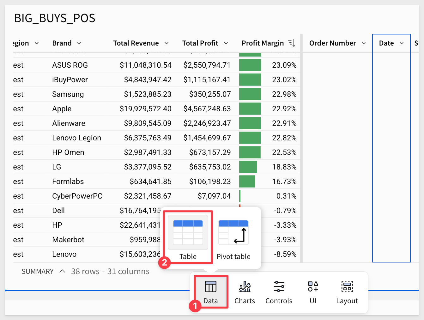Image resolution: width=424 pixels, height=320 pixels.
Task: Select the Dell brand cell
Action: [58, 211]
